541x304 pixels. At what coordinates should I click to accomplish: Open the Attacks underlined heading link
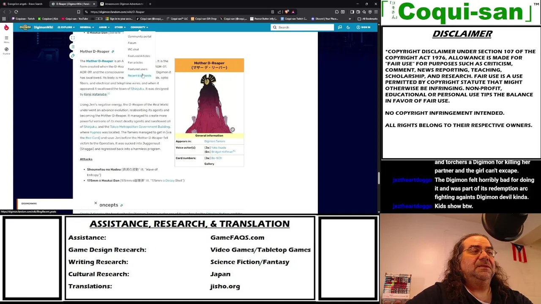86,159
